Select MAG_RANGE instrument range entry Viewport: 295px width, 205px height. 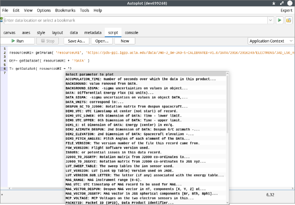146,180
